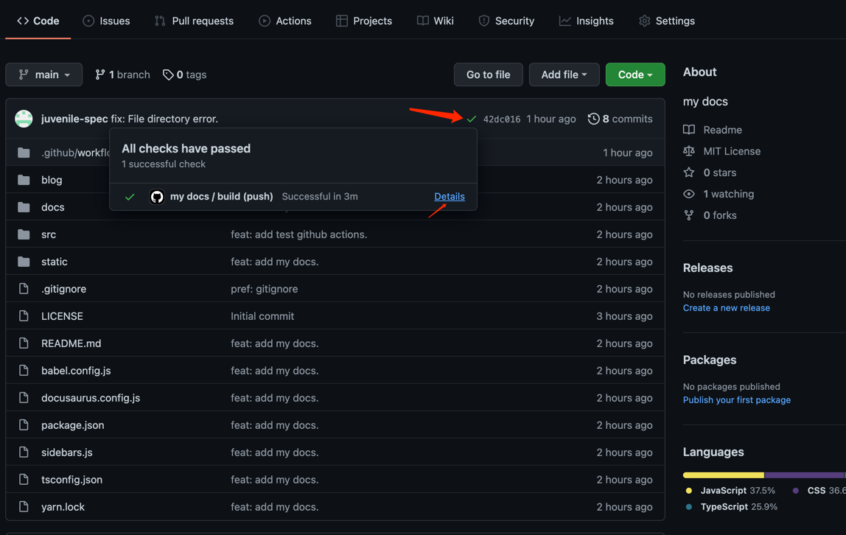Viewport: 846px width, 535px height.
Task: Open the Projects tab
Action: tap(363, 21)
